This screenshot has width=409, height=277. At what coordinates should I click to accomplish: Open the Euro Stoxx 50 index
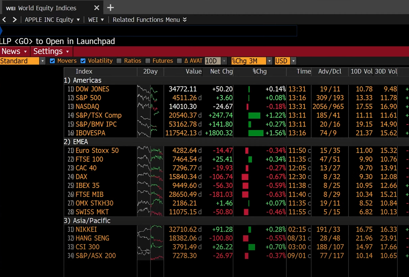(97, 151)
